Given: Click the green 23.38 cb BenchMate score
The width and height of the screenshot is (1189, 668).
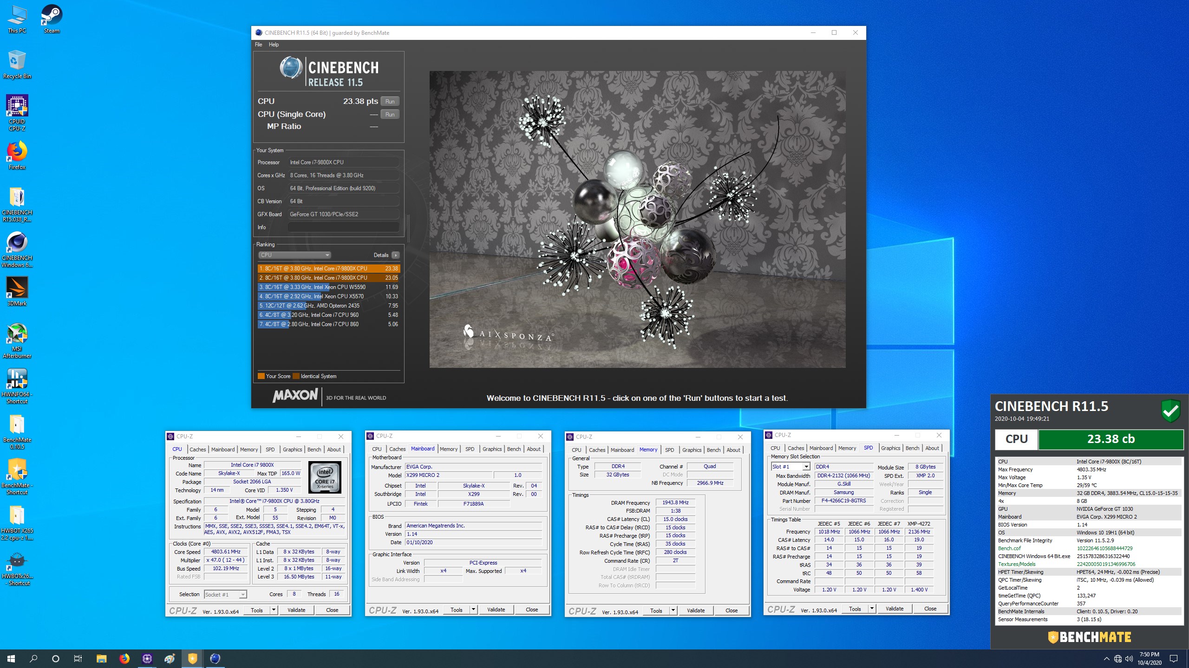Looking at the screenshot, I should tap(1111, 439).
